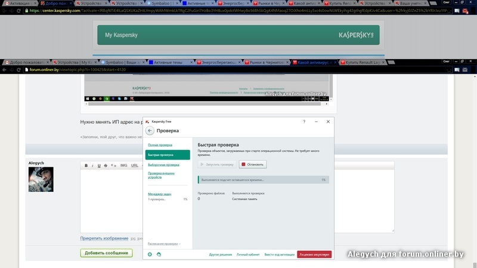The image size is (477, 268).
Task: Open Другие решения link
Action: pos(220,255)
